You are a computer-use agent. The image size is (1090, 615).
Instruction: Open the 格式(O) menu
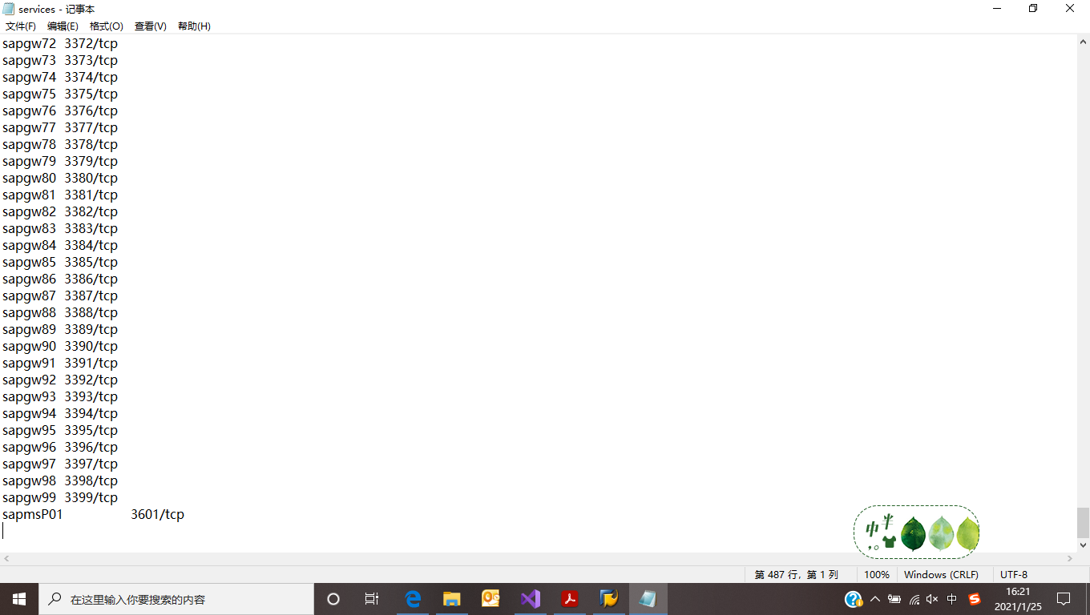106,26
